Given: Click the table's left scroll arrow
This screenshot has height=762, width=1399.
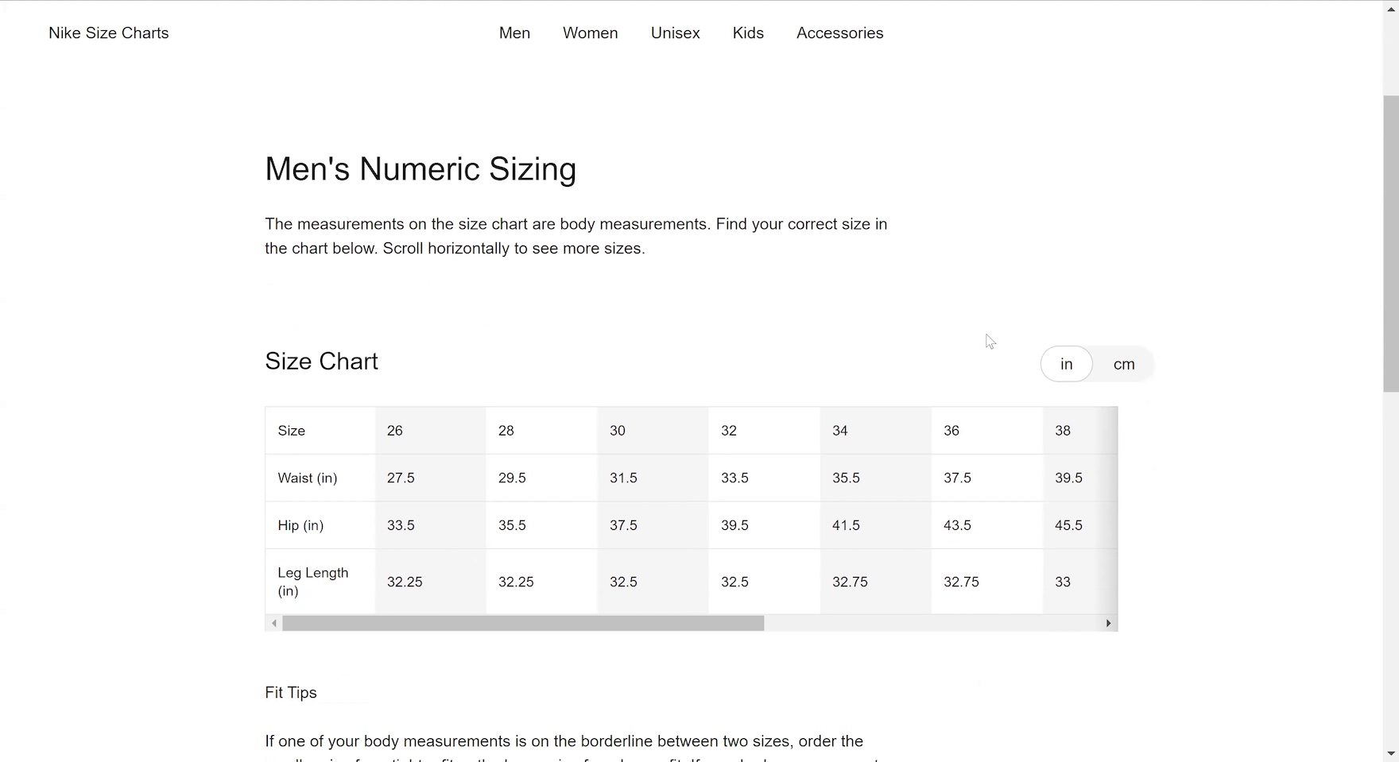Looking at the screenshot, I should pos(274,623).
